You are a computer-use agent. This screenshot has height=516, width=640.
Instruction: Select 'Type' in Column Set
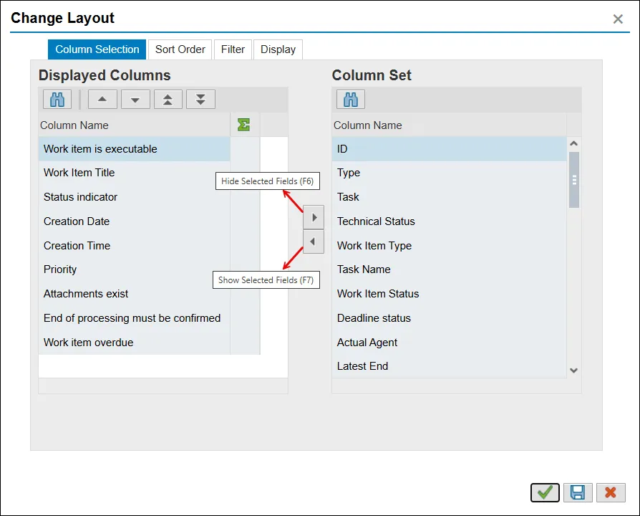click(449, 173)
